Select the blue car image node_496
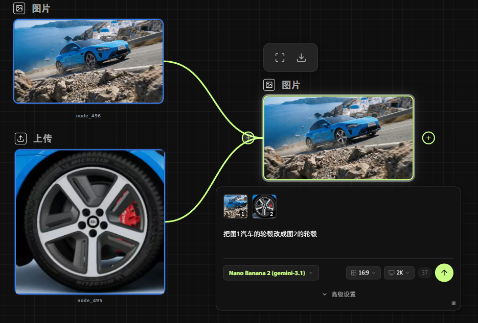Image resolution: width=478 pixels, height=323 pixels. [88, 61]
